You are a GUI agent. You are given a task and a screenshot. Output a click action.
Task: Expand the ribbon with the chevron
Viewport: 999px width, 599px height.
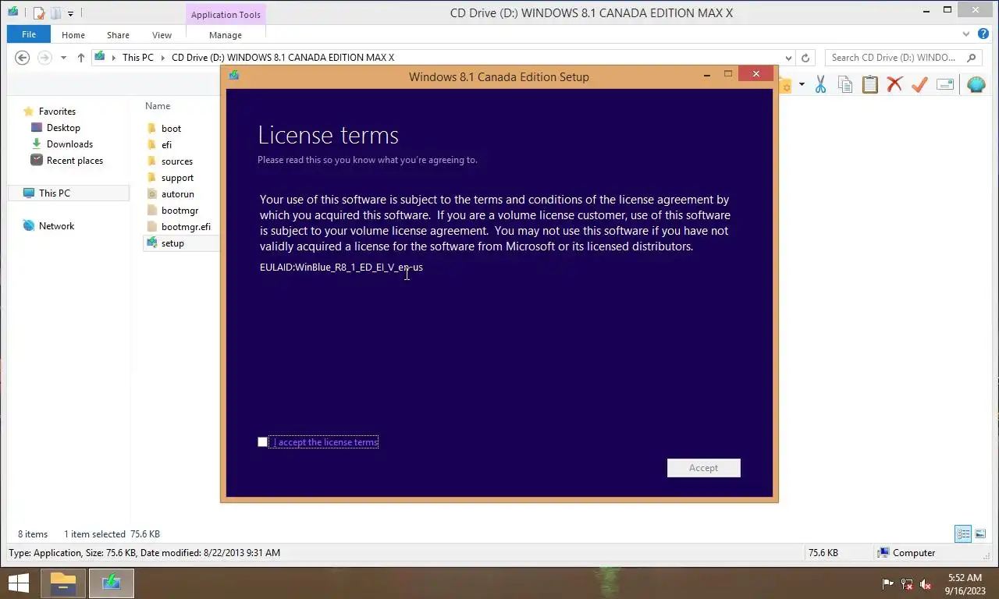point(966,34)
